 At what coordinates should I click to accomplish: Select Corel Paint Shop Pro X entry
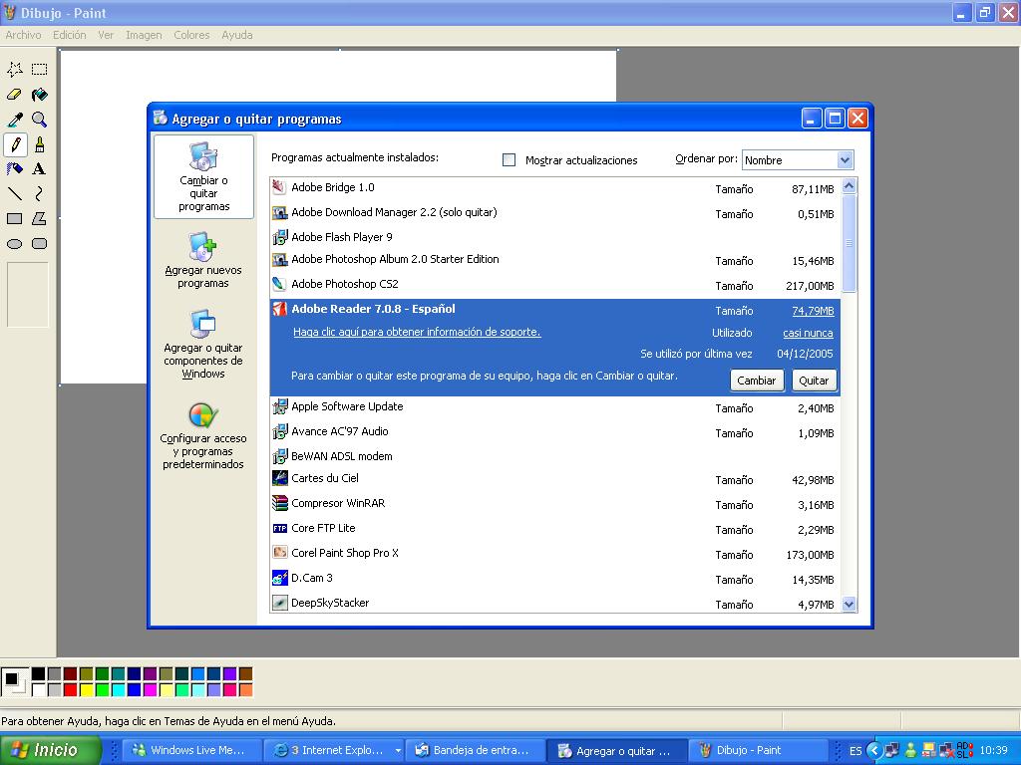pyautogui.click(x=555, y=554)
